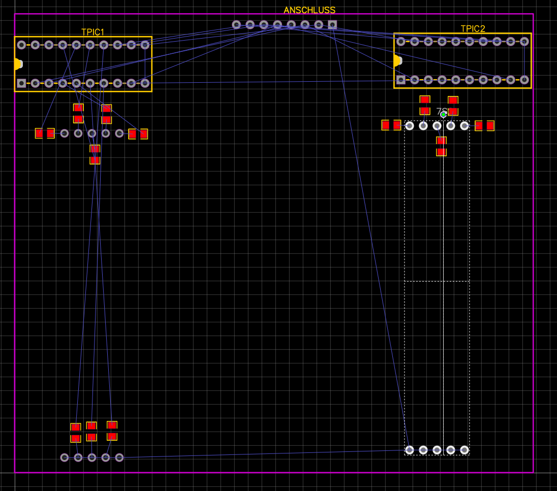
Task: Click the top-left round pad inside TPIC2
Action: [x=401, y=43]
